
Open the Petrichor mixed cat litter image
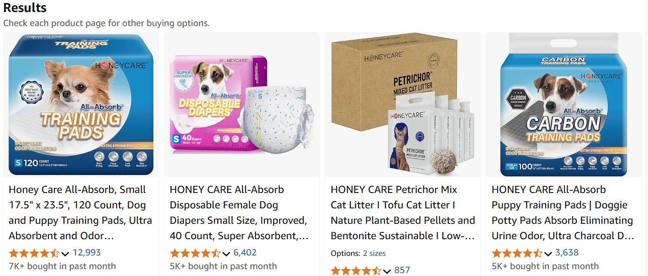coord(403,104)
